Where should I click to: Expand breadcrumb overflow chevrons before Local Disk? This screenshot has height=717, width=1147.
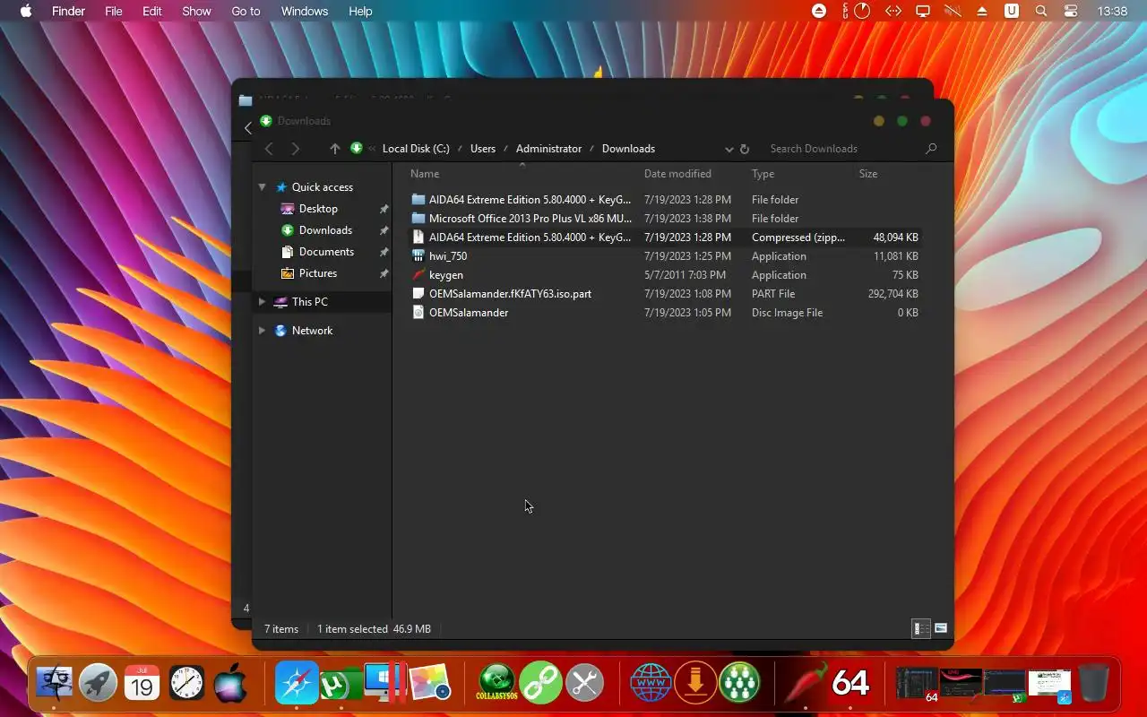372,149
